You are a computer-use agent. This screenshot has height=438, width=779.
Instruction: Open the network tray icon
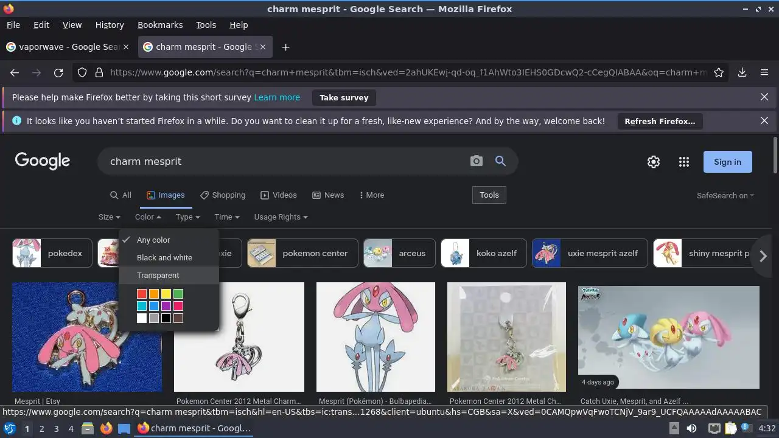715,428
